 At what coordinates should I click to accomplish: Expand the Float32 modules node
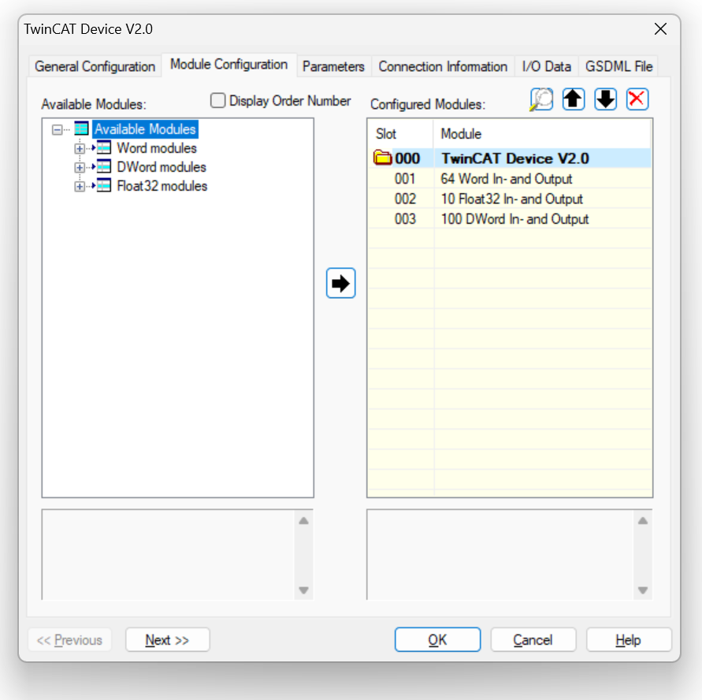tap(80, 186)
